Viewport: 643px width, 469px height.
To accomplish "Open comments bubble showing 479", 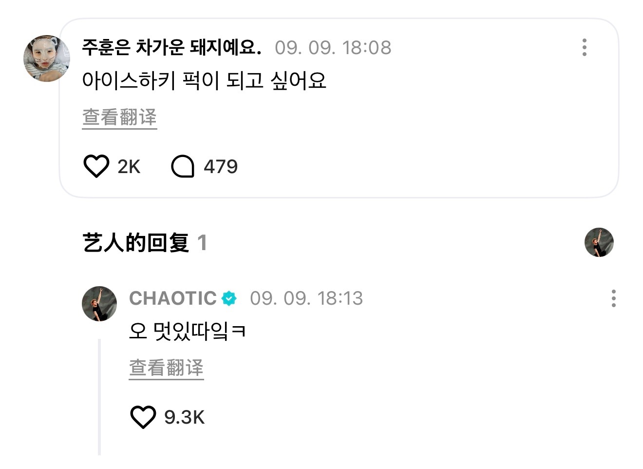I will pos(183,166).
